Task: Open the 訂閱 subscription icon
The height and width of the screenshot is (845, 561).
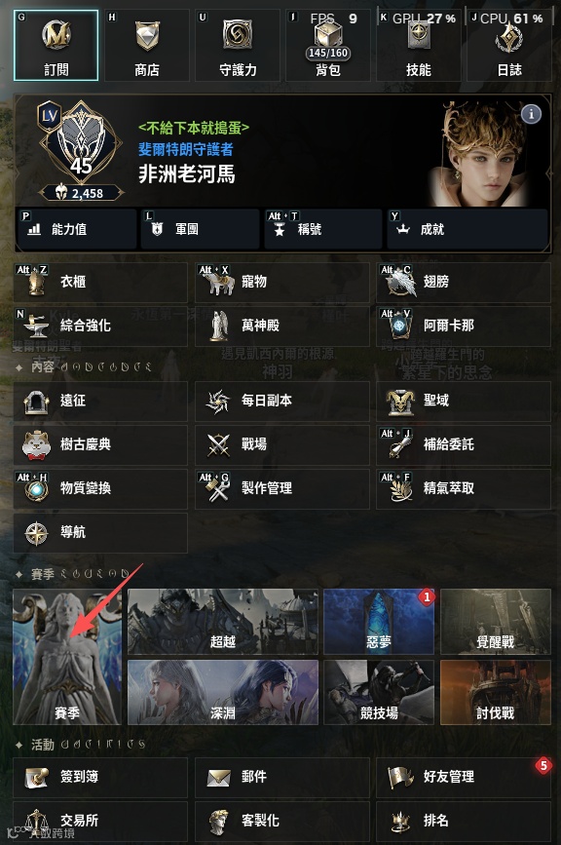Action: [56, 35]
